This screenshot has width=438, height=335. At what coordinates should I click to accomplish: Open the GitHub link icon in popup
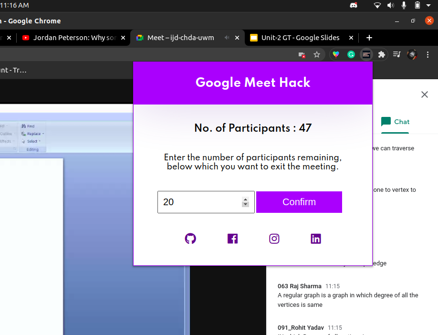pos(190,239)
